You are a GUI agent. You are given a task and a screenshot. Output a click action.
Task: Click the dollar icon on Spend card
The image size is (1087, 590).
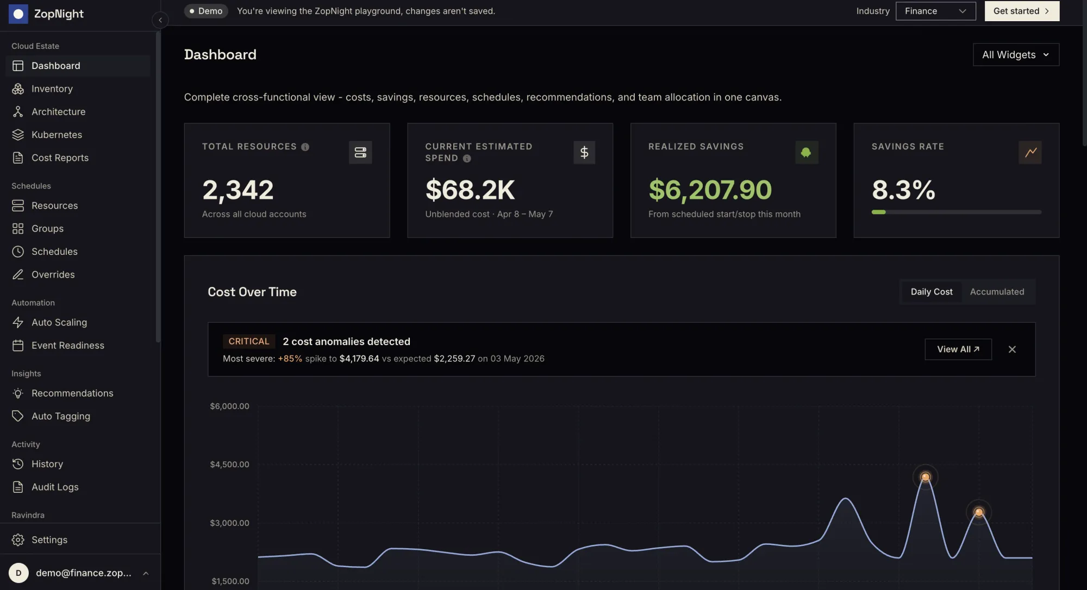coord(584,152)
